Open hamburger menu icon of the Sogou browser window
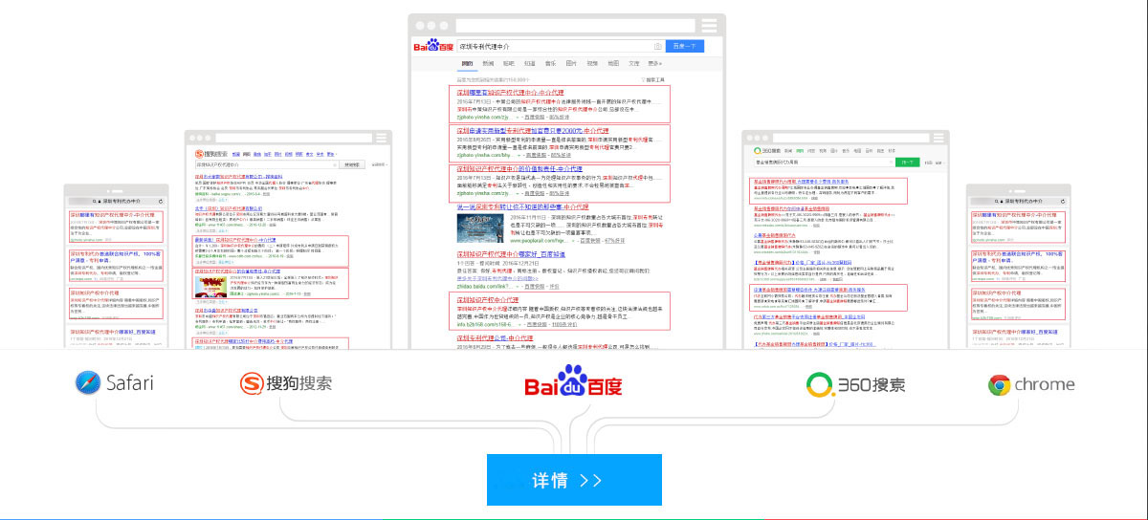Image resolution: width=1148 pixels, height=520 pixels. tap(382, 138)
